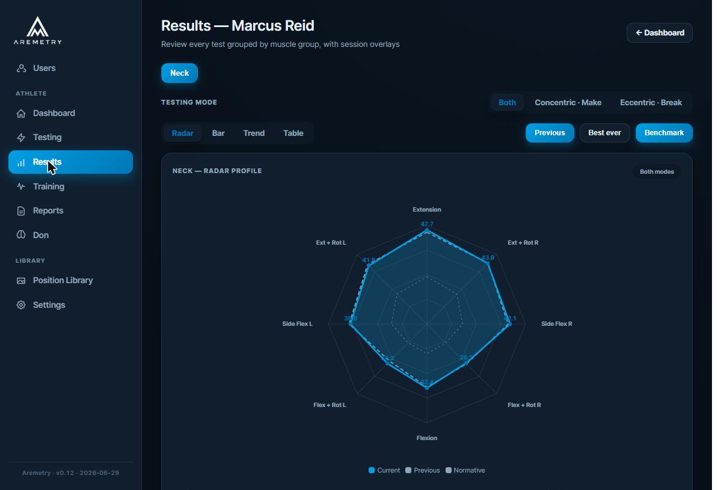The image size is (718, 490).
Task: Click the NECK — RADAR PROFILE heading
Action: click(x=217, y=171)
